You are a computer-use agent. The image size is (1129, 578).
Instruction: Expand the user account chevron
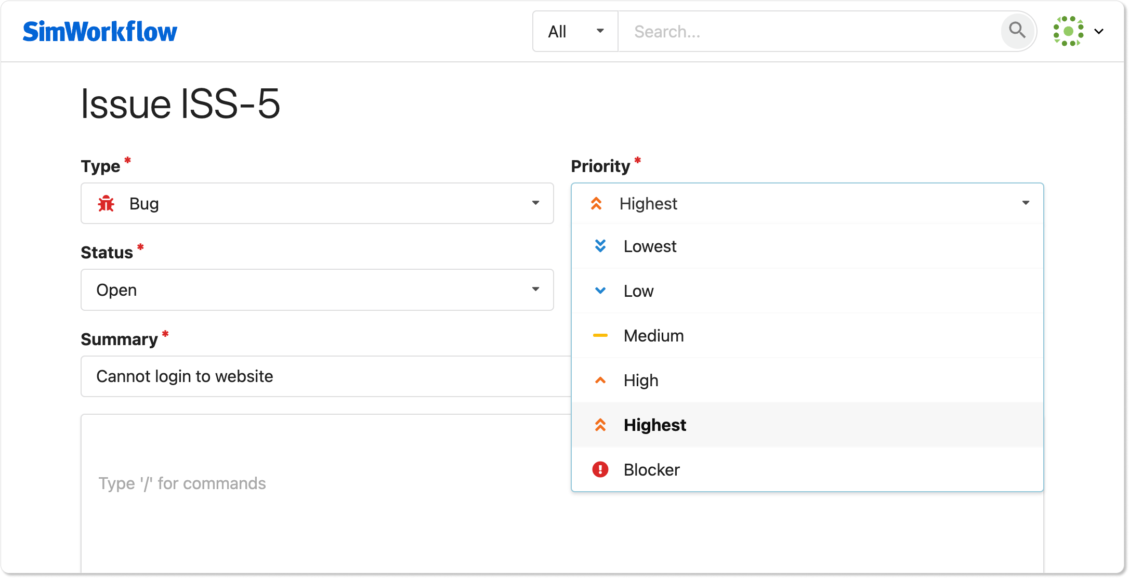1099,31
